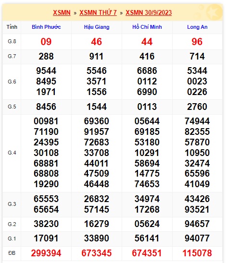
Task: Click the G.3 number 65553
Action: [46, 199]
